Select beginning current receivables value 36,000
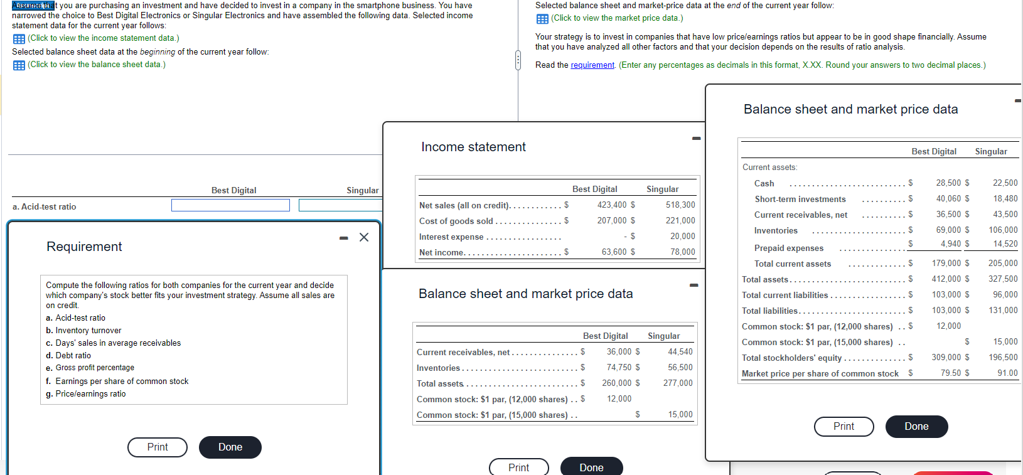 tap(619, 352)
